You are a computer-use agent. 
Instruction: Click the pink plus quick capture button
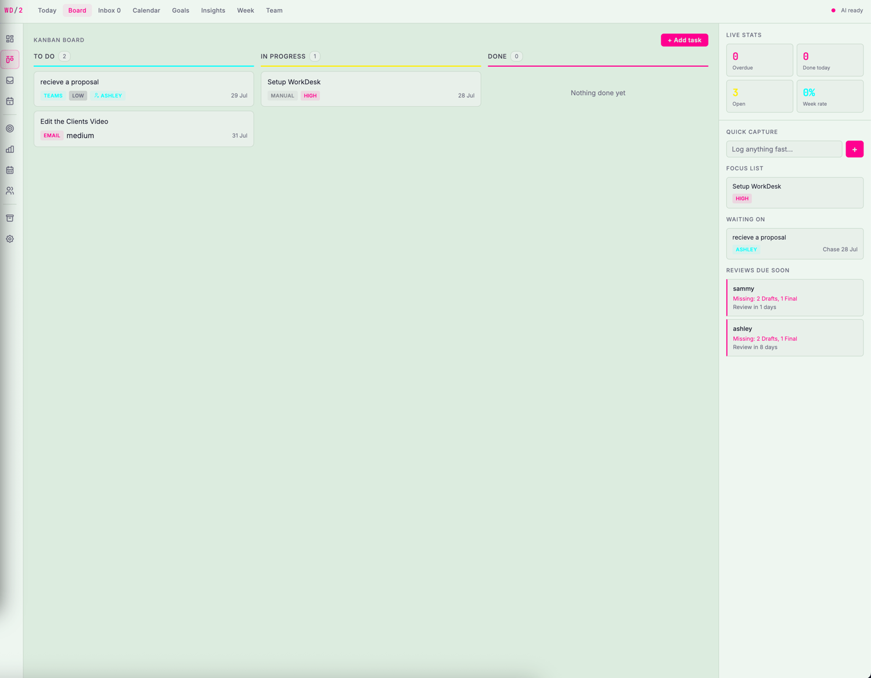[854, 149]
